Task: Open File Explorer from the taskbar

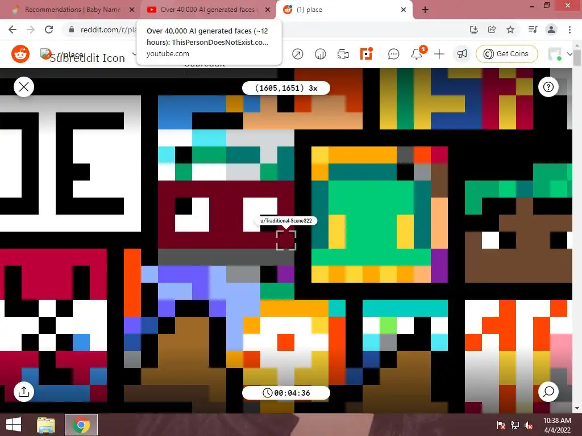Action: point(46,425)
